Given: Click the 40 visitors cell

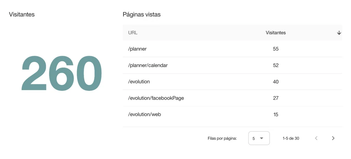Looking at the screenshot, I should click(276, 82).
